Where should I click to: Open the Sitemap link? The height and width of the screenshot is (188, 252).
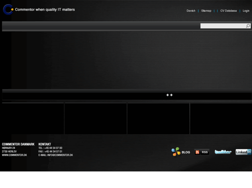(x=206, y=11)
